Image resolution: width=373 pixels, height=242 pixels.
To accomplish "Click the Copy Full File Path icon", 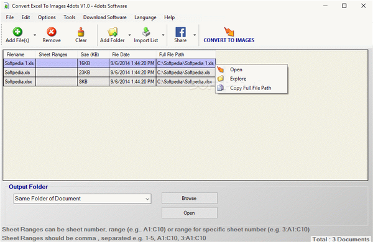I will click(x=221, y=87).
